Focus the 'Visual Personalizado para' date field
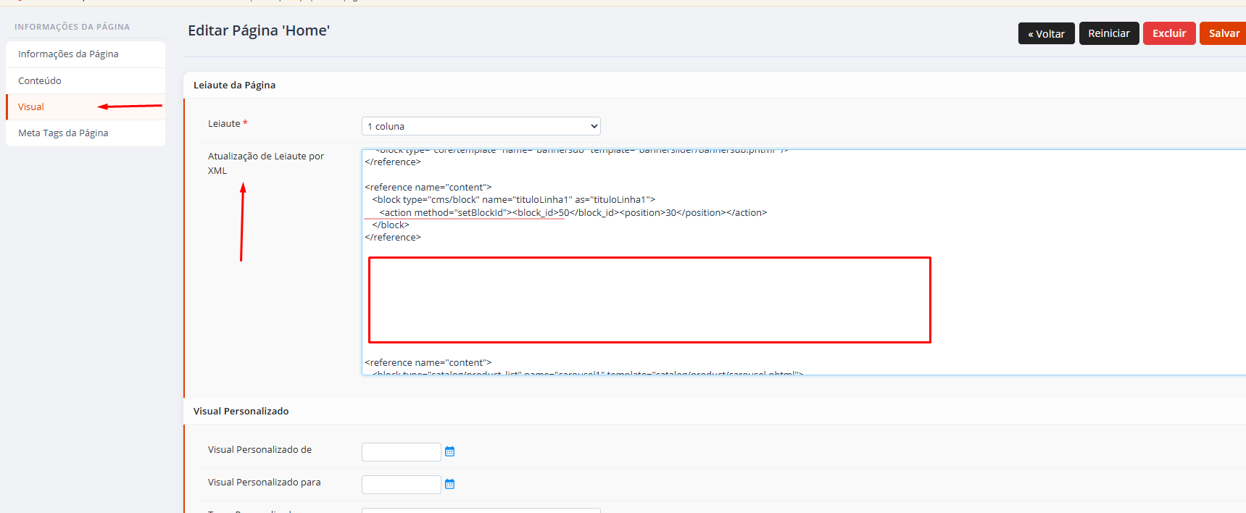The height and width of the screenshot is (513, 1246). [x=402, y=485]
